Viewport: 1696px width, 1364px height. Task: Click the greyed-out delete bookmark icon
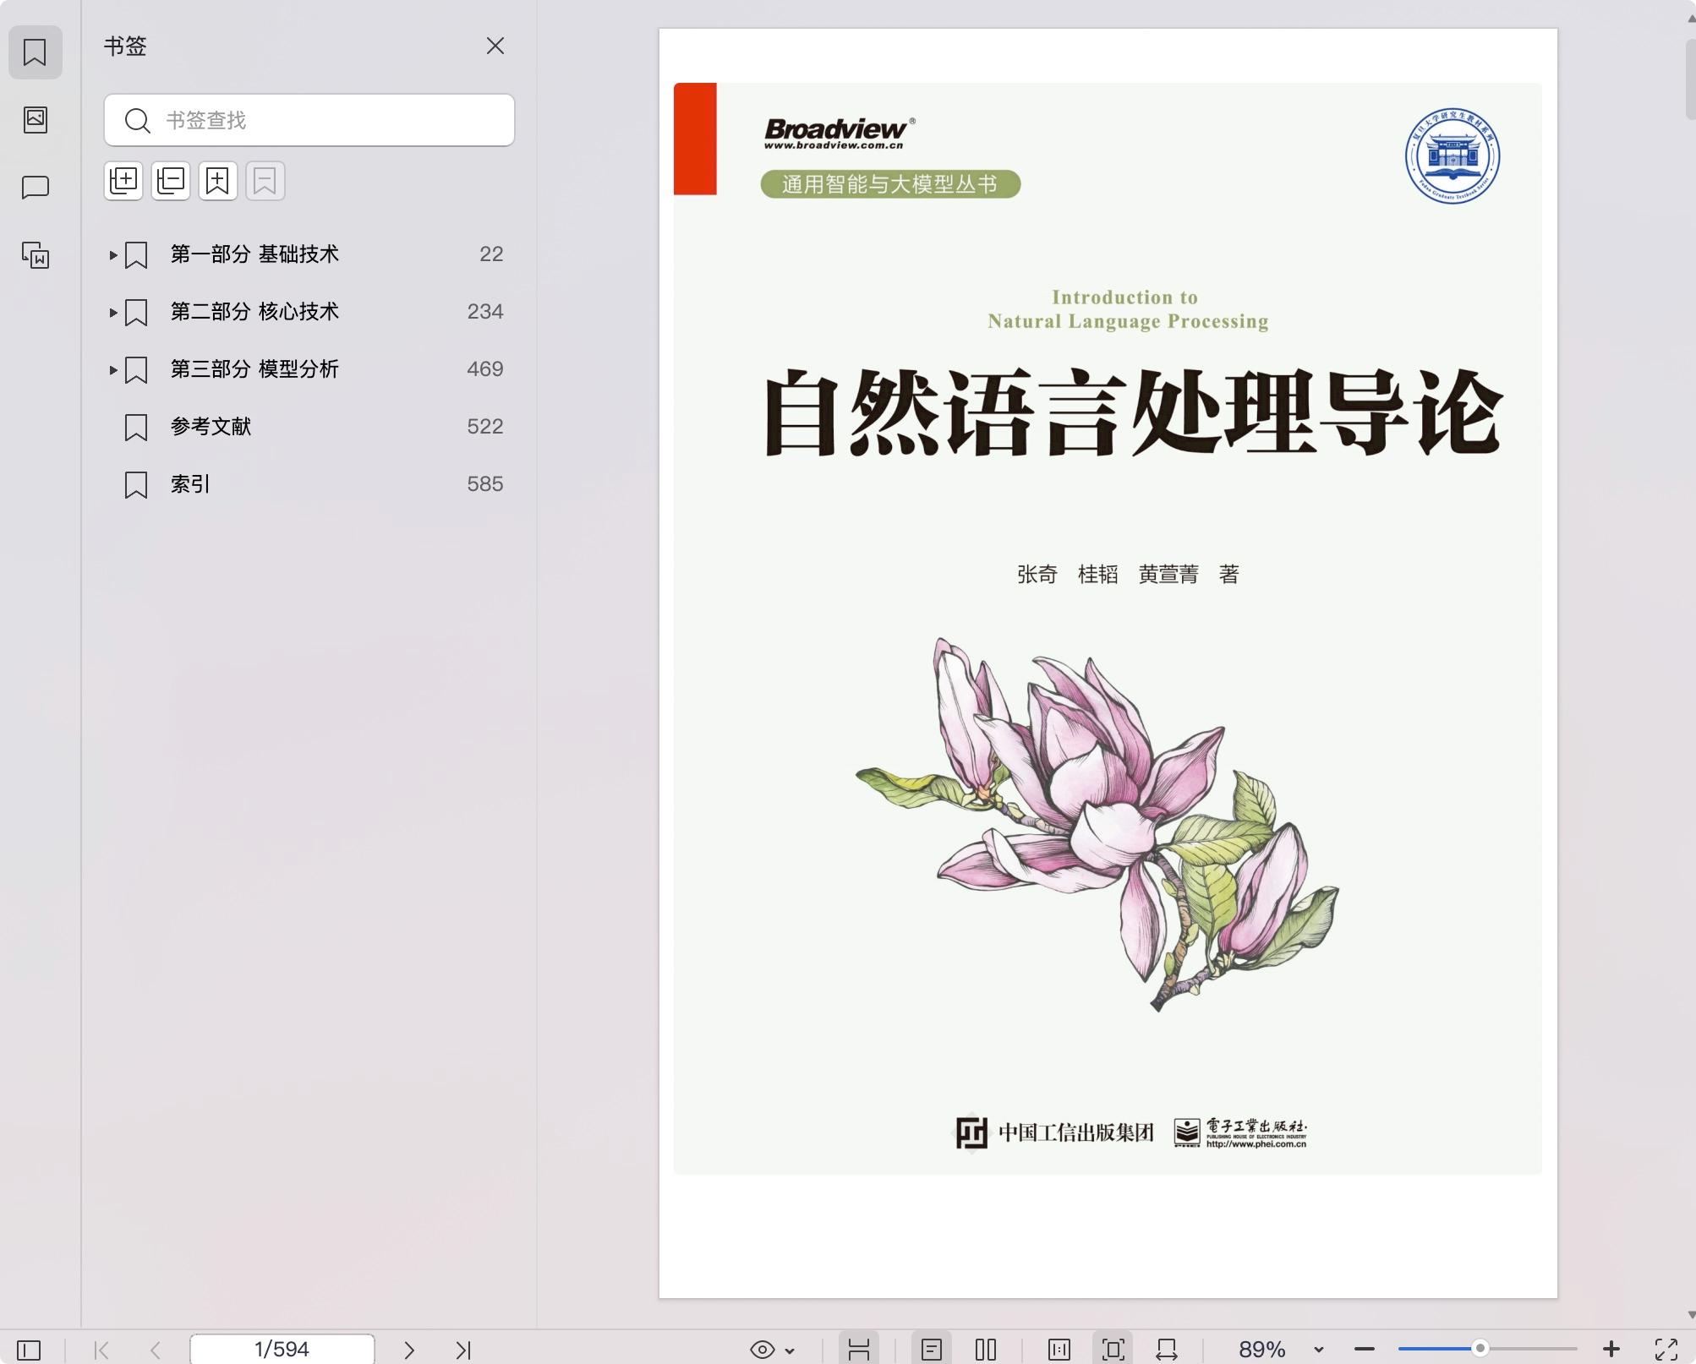point(265,181)
